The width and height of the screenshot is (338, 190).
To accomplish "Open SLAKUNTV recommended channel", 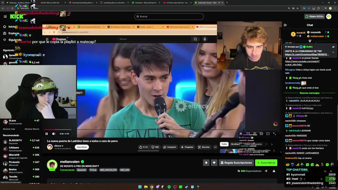I will tap(21, 142).
